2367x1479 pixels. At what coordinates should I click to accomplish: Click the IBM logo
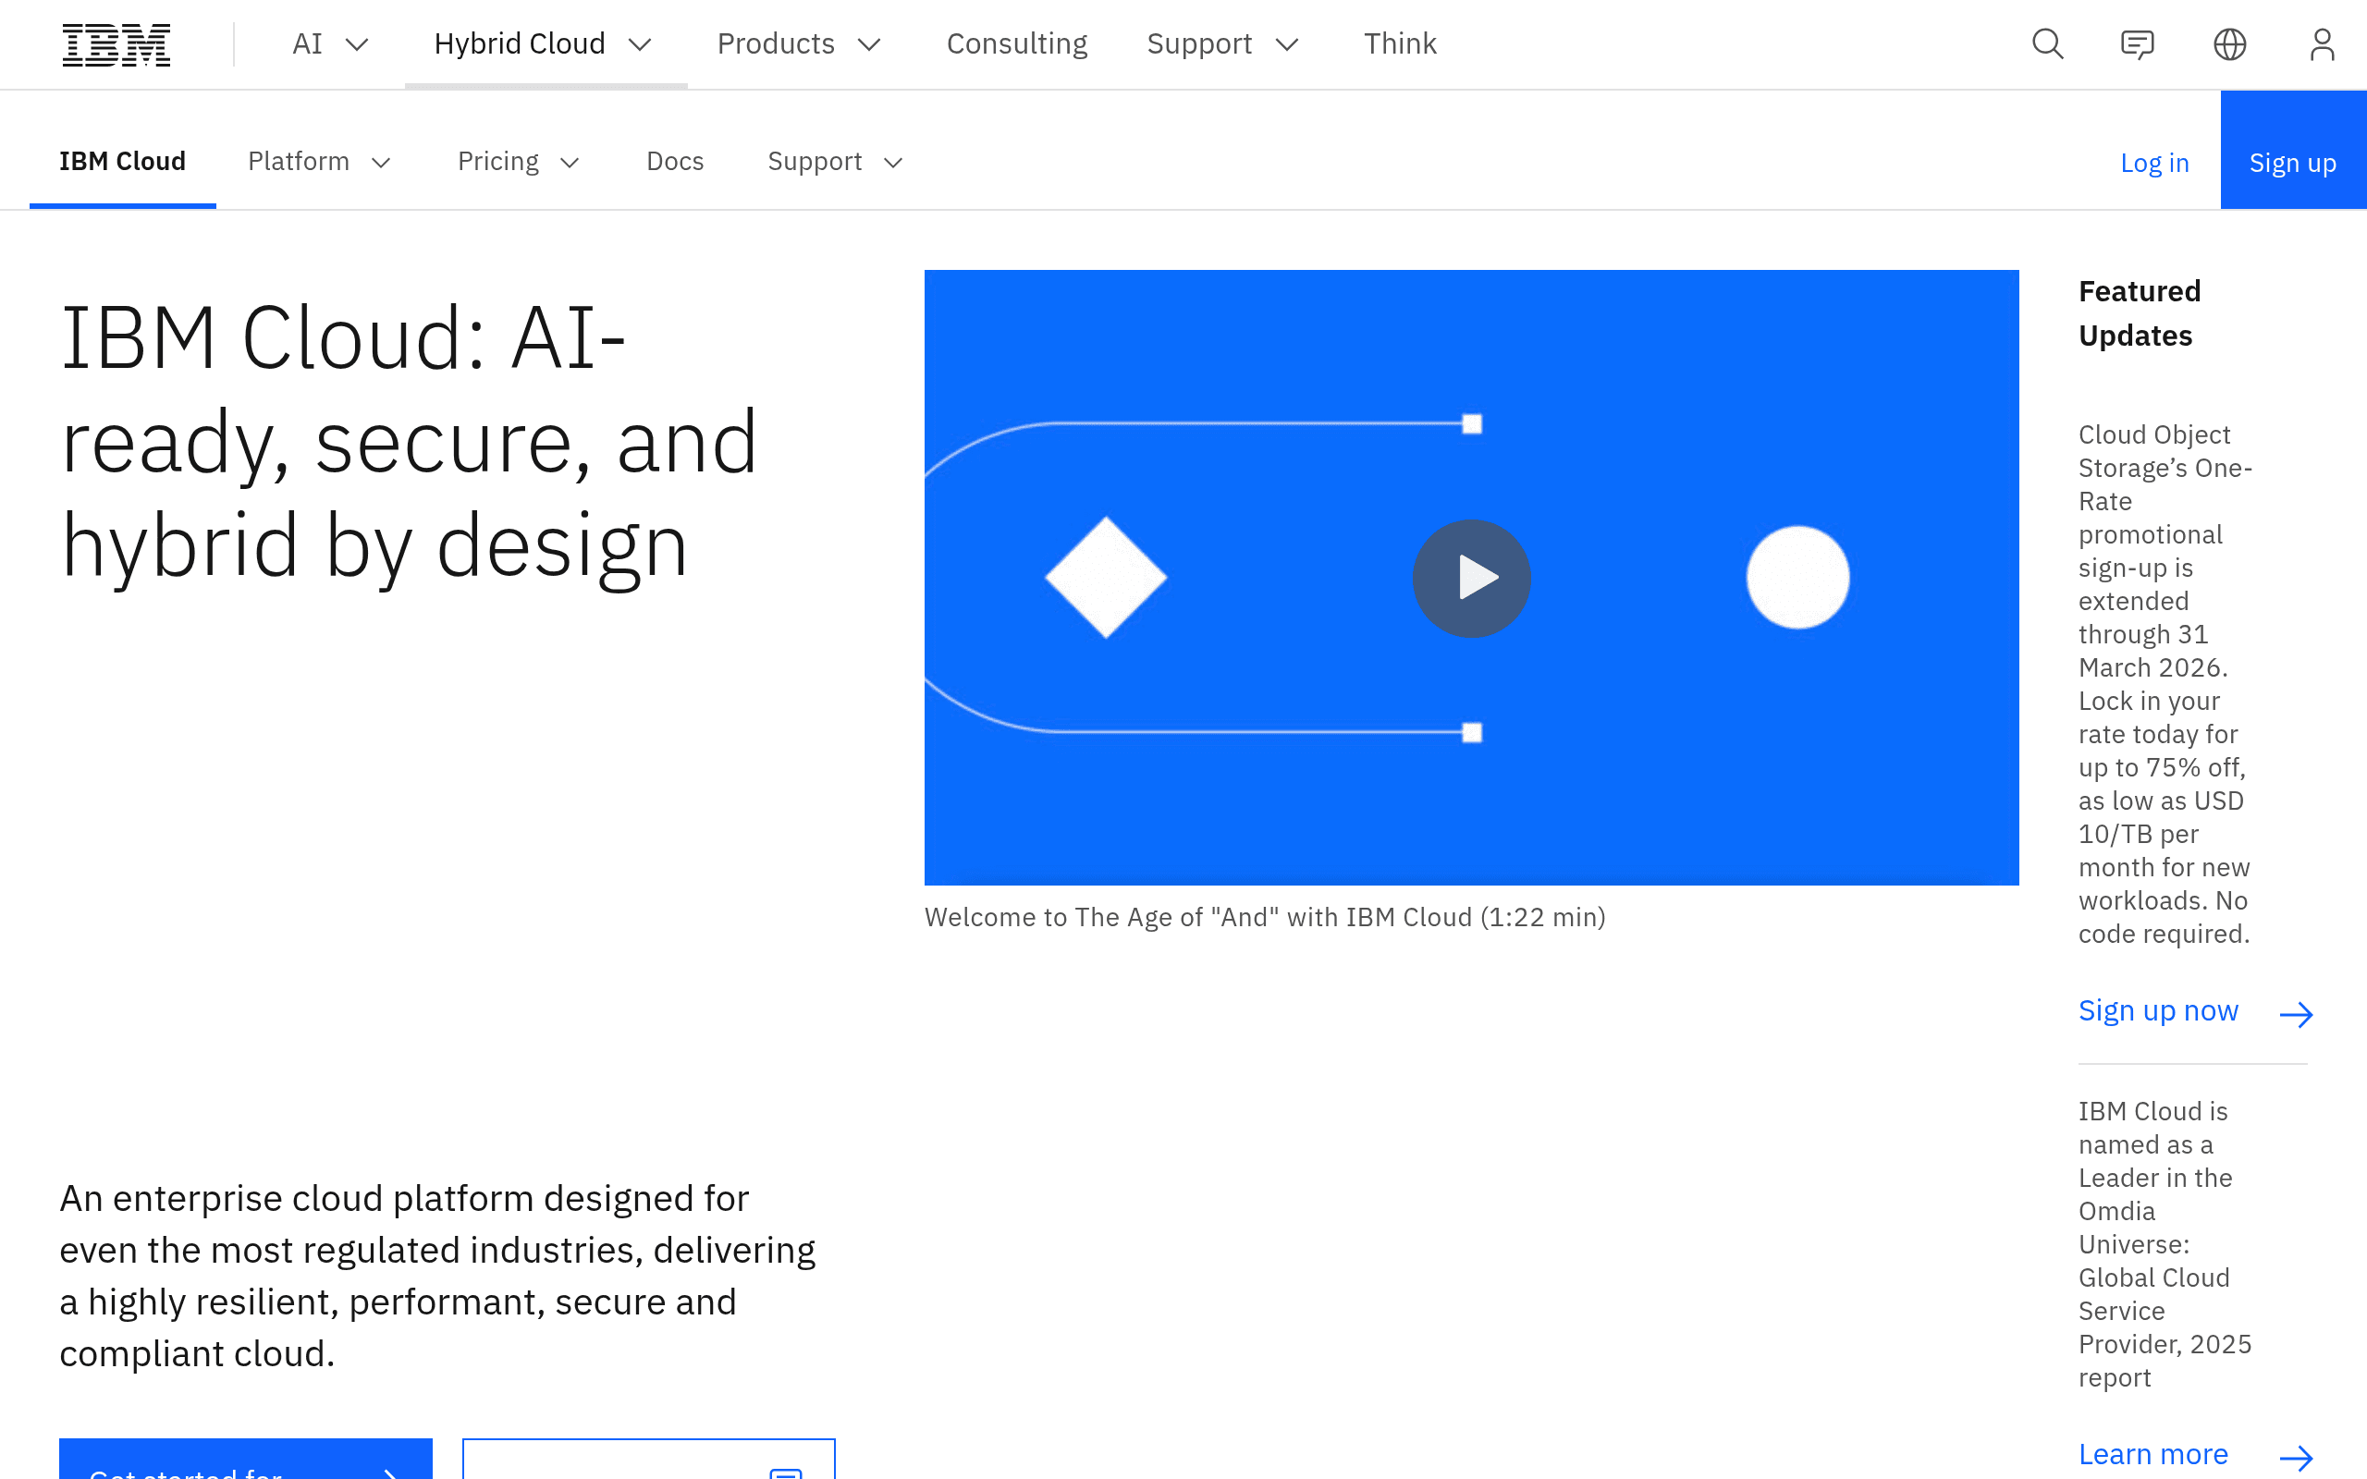(x=116, y=44)
